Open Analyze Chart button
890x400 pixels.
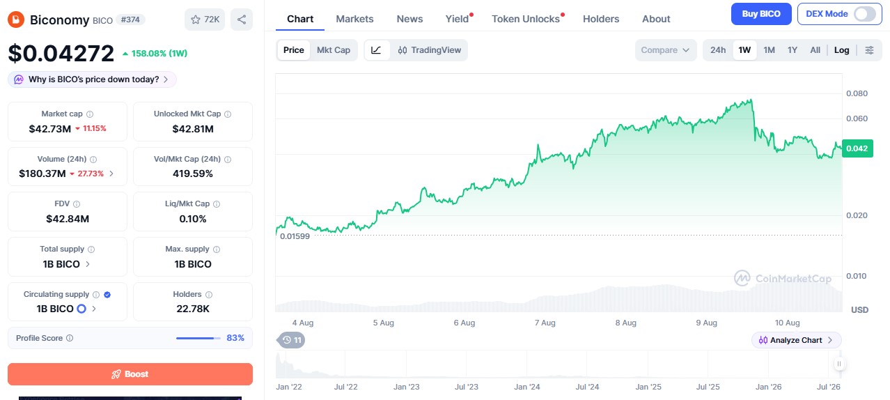click(797, 340)
